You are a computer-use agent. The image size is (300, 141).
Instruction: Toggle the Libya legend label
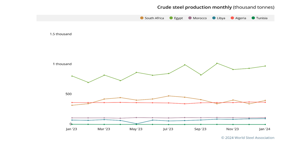[x=221, y=18]
